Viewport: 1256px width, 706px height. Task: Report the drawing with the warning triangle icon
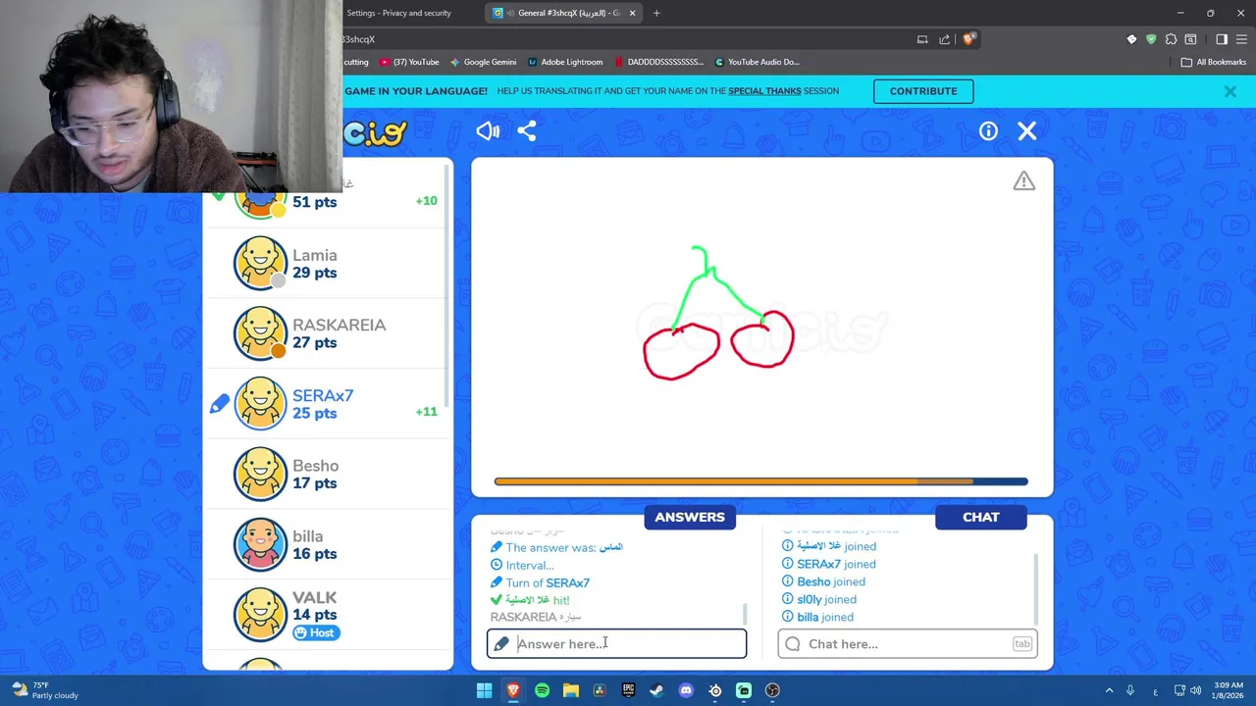tap(1023, 181)
